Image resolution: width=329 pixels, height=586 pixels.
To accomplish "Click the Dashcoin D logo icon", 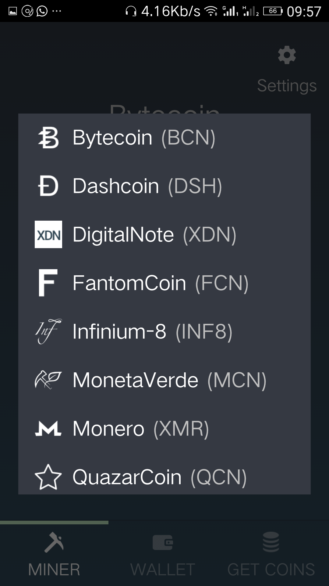I will pos(48,186).
